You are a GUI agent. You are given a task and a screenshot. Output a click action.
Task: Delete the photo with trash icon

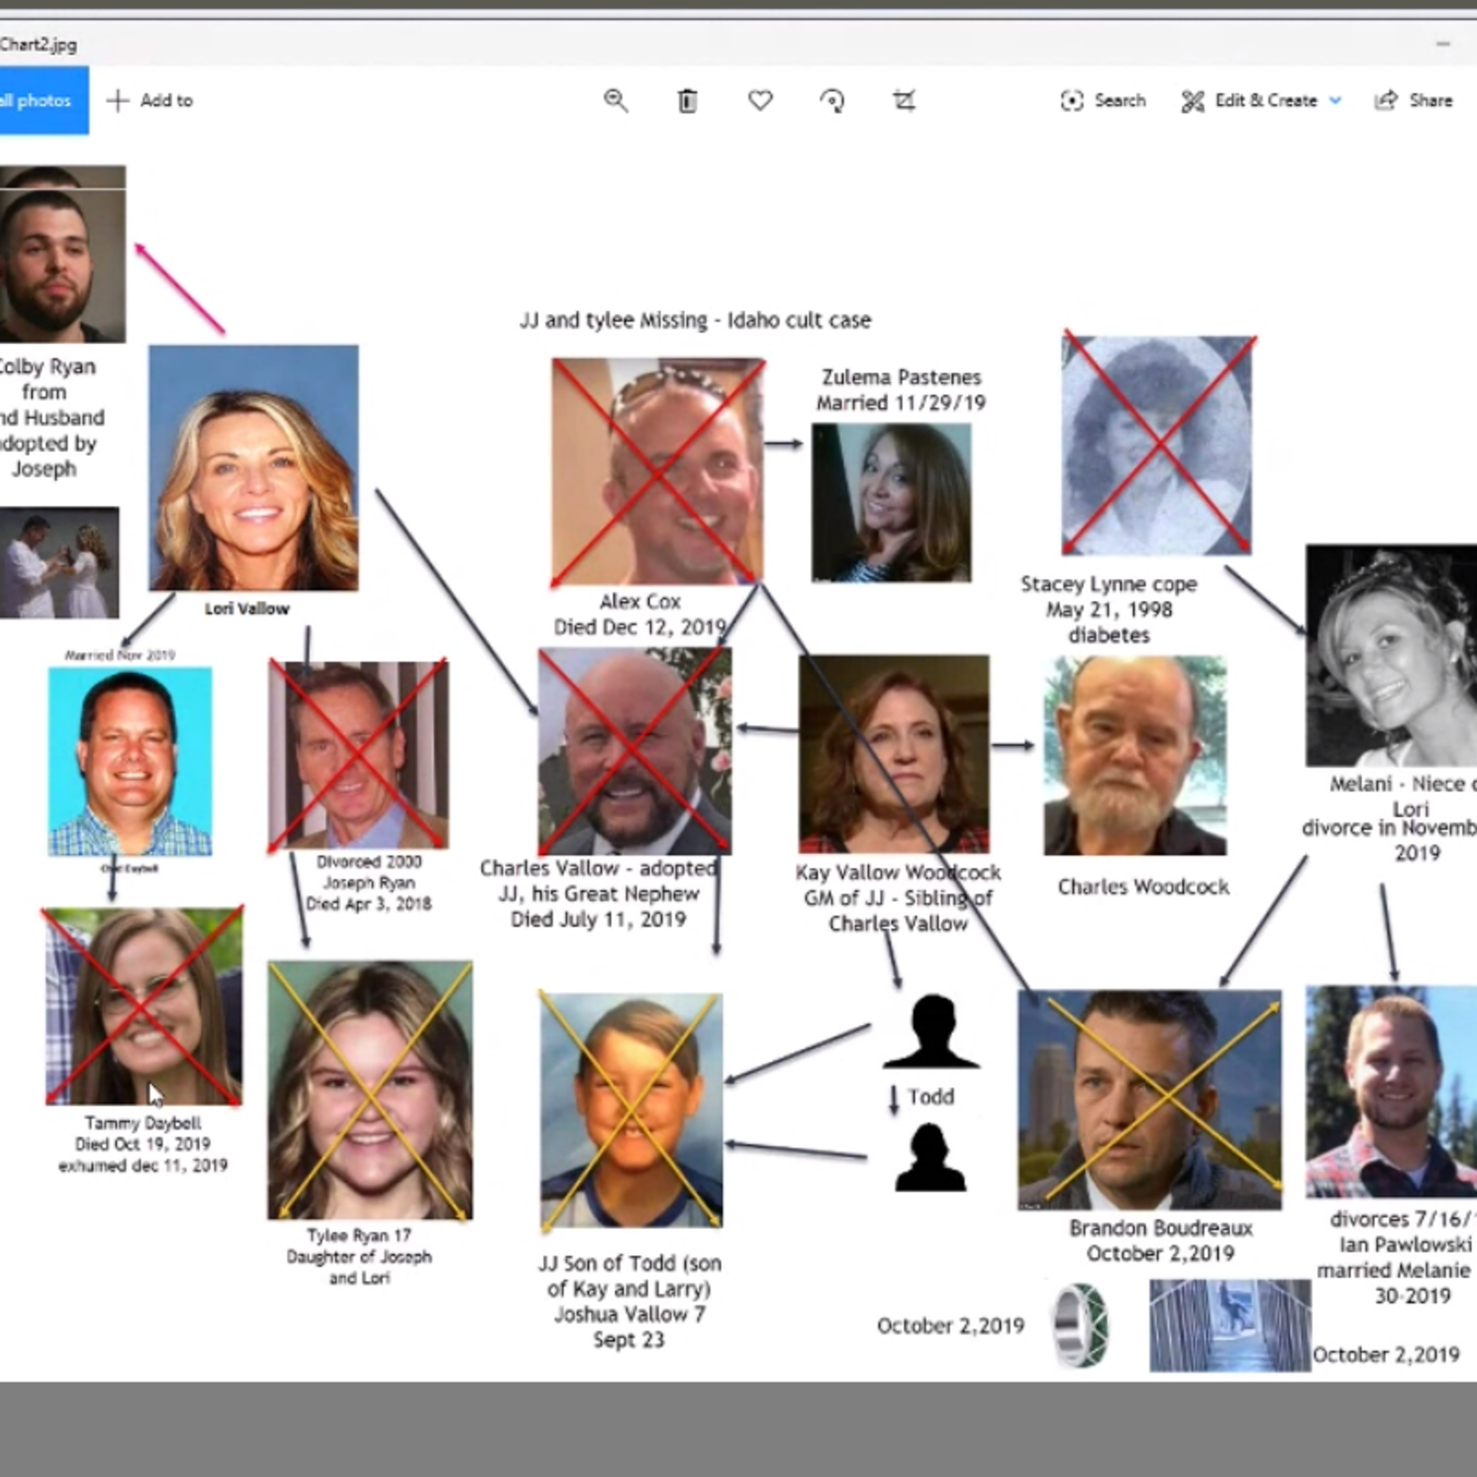(x=687, y=100)
